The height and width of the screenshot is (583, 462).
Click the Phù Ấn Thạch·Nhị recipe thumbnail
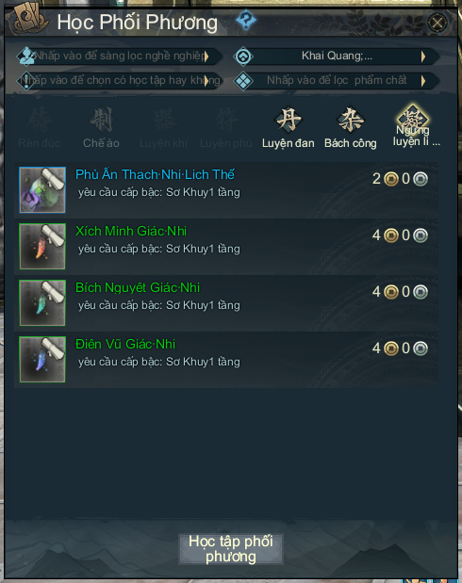(x=42, y=189)
